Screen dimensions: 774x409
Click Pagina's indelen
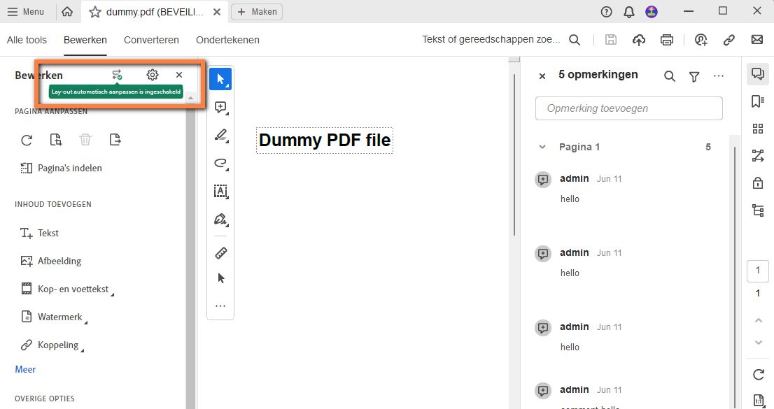point(61,168)
